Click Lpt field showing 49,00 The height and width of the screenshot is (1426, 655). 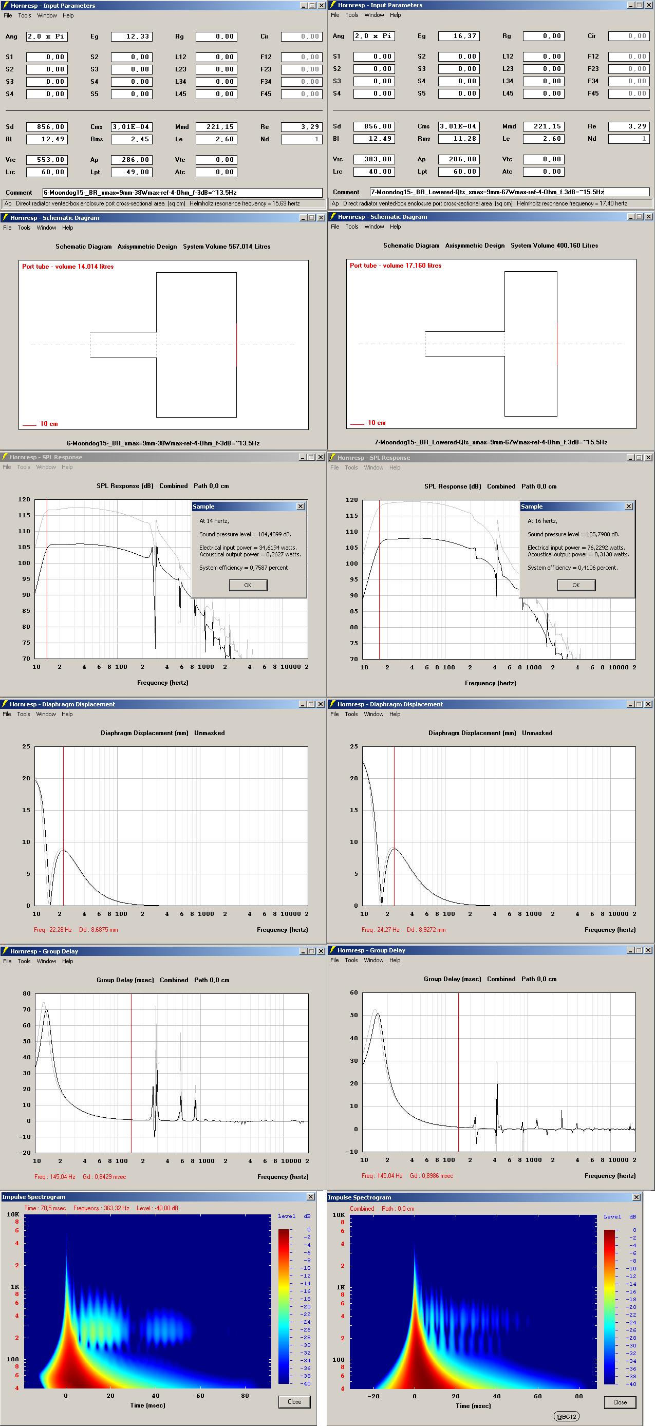131,172
